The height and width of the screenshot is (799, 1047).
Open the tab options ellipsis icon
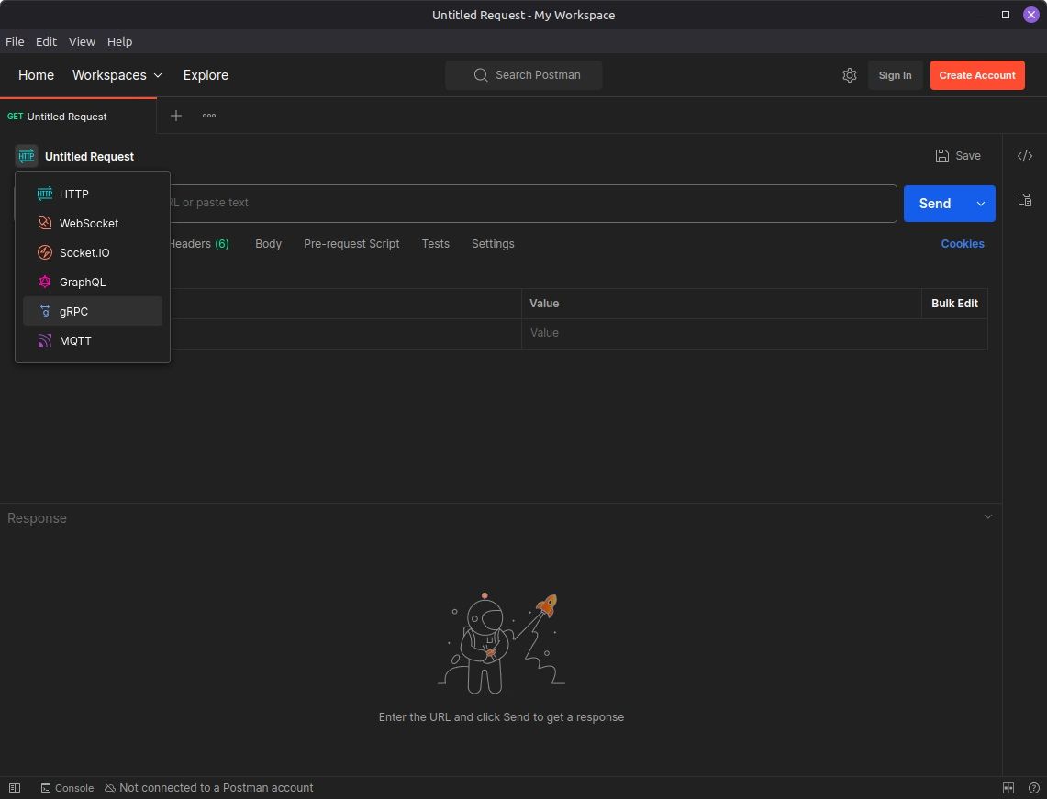pos(209,116)
